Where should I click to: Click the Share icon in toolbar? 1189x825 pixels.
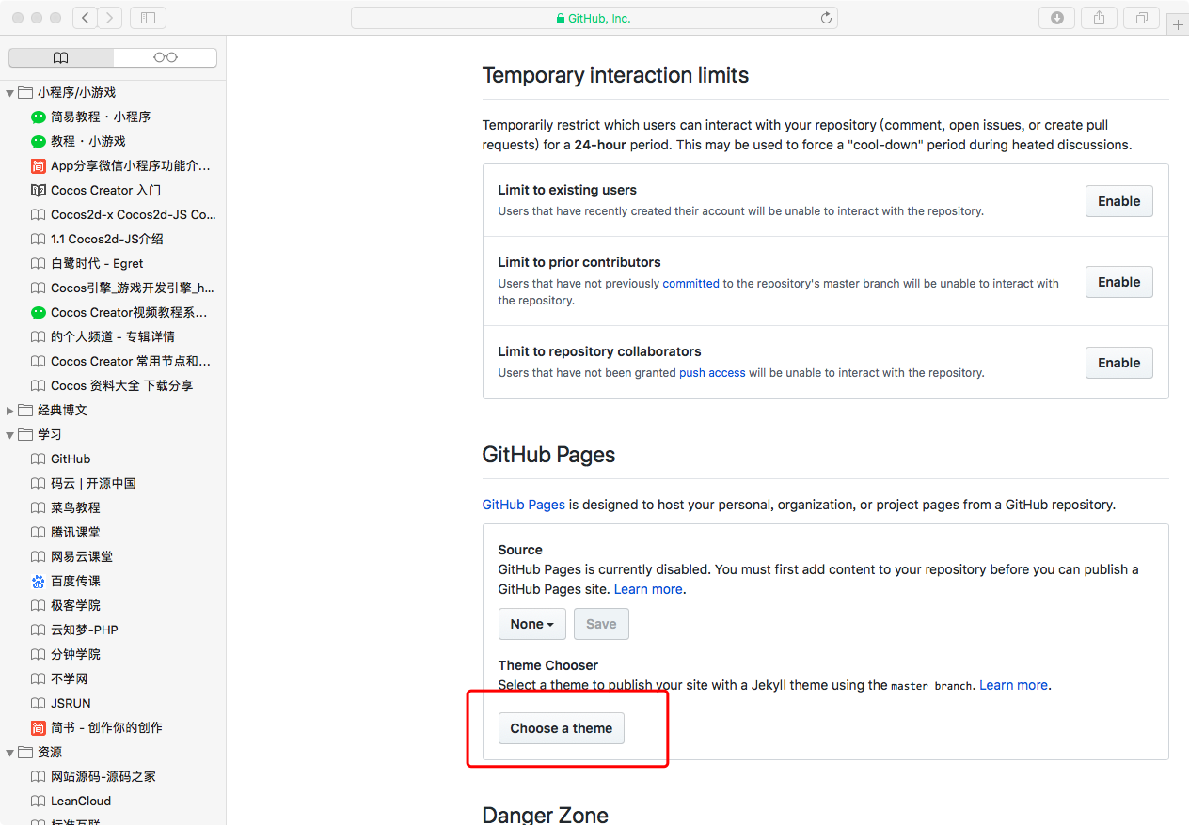coord(1099,18)
